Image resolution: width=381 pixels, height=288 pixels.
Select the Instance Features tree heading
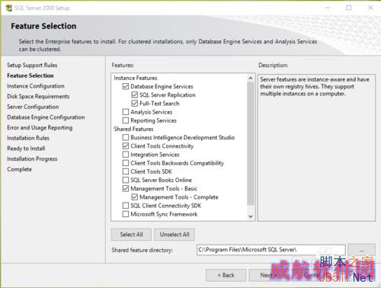point(136,78)
